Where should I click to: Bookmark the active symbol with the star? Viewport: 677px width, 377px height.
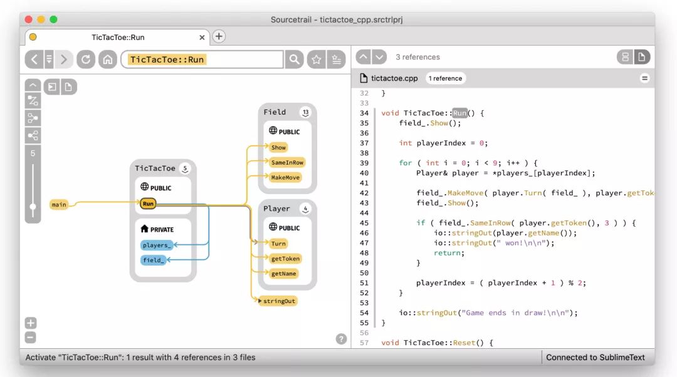(x=316, y=59)
